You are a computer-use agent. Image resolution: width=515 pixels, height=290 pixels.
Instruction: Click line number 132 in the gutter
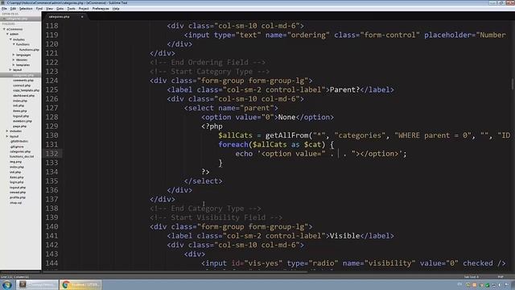click(x=51, y=154)
